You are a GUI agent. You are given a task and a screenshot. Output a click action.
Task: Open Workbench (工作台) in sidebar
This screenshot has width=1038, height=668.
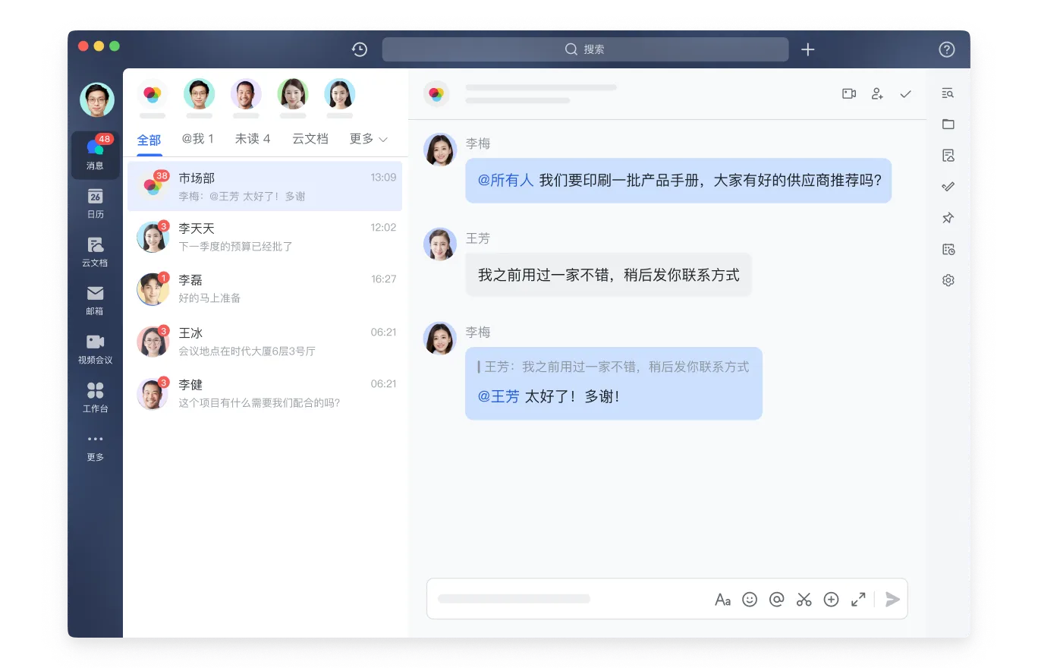pos(95,397)
